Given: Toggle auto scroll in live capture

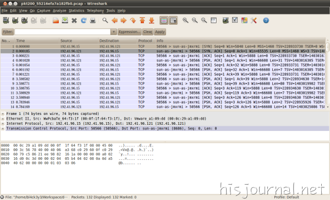Looking at the screenshot, I should point(173,20).
